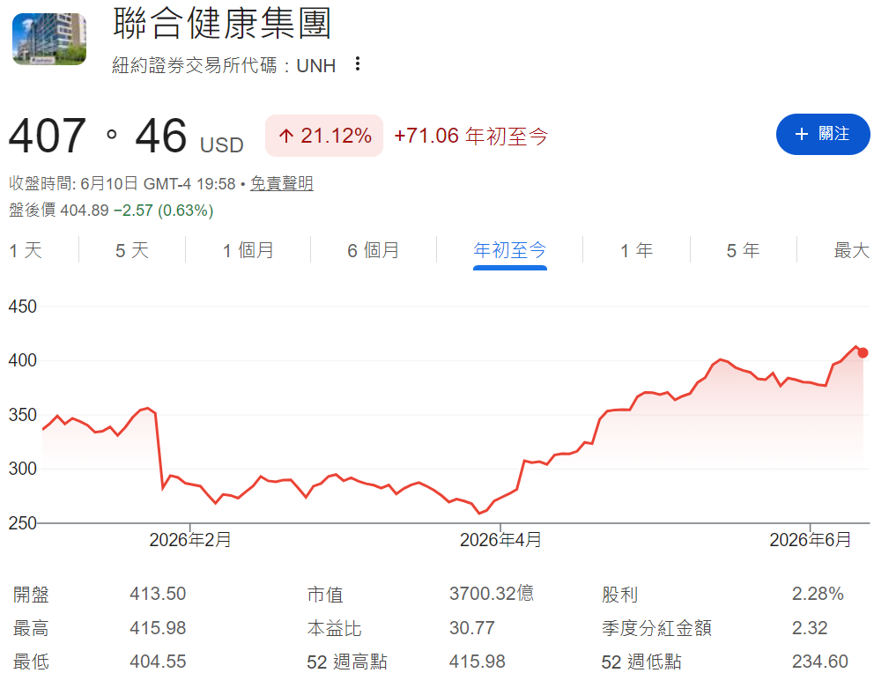The height and width of the screenshot is (673, 874).
Task: Select the 1 年 time range tab
Action: click(636, 250)
